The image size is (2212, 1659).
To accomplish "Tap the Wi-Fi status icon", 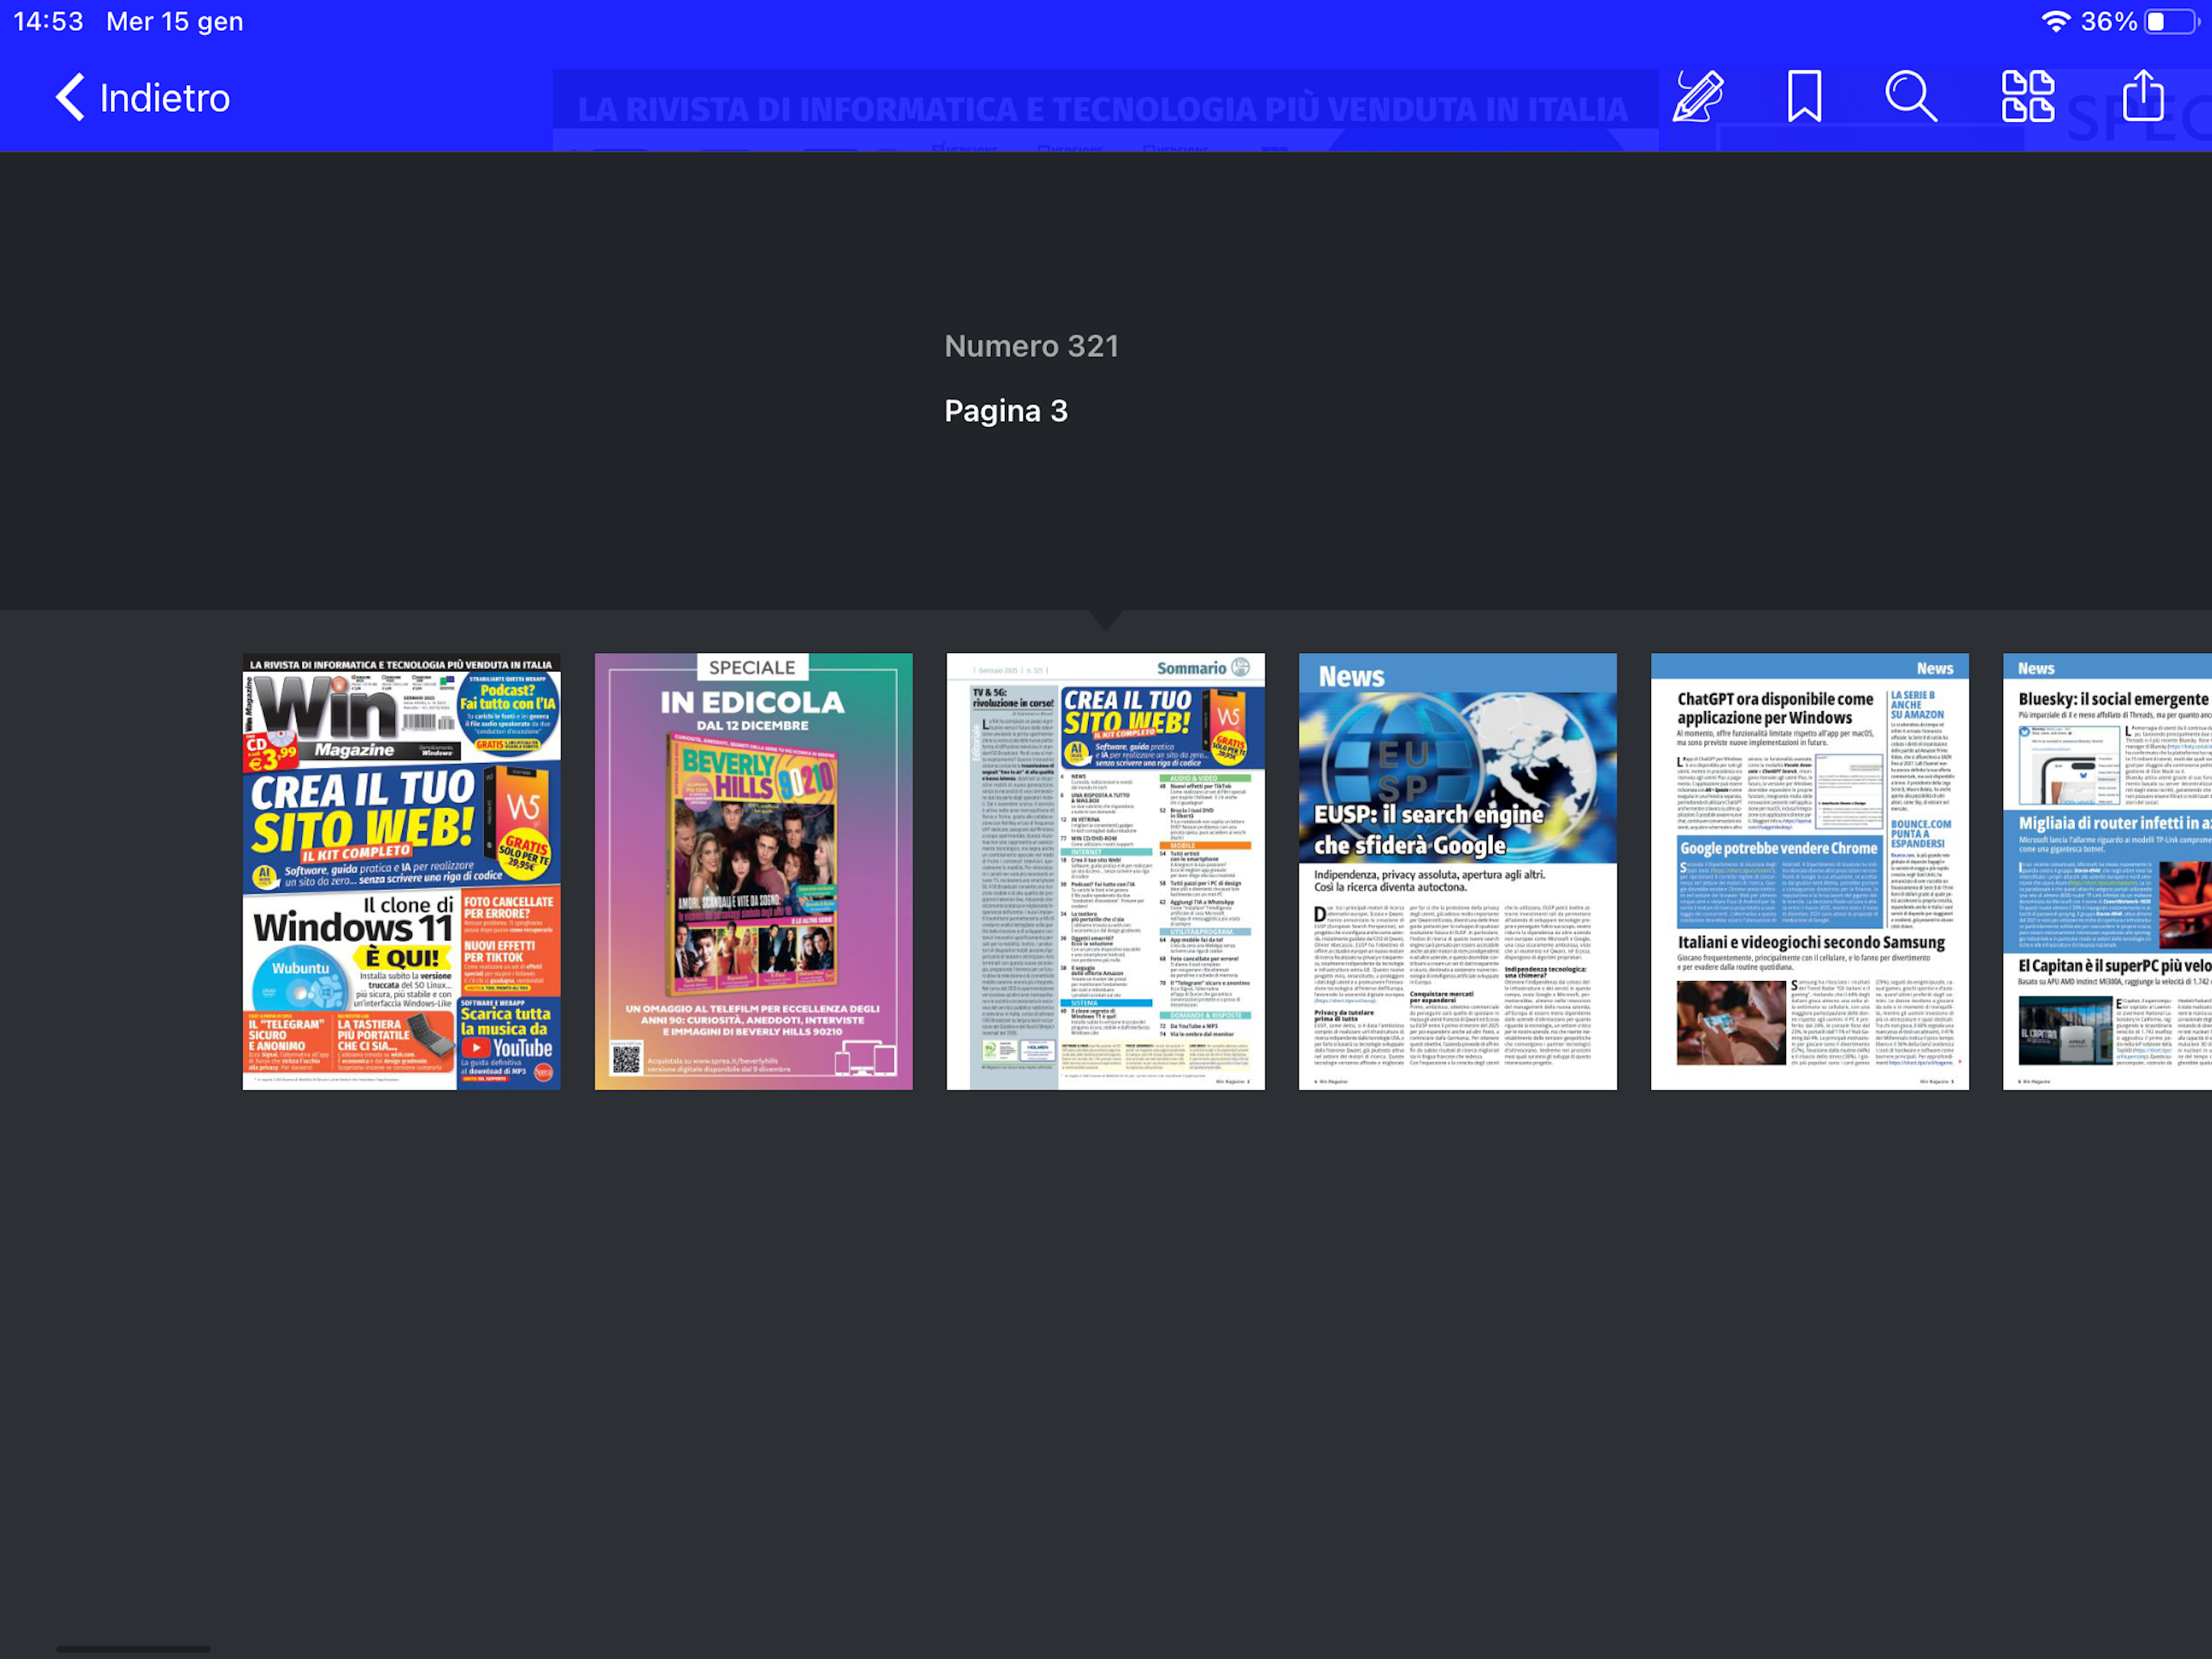I will (2055, 22).
